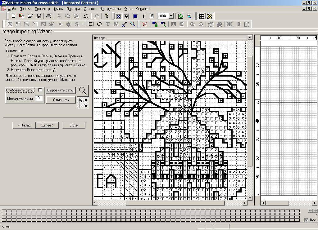The width and height of the screenshot is (318, 230).
Task: Open the Палитра menu
Action: 73,9
